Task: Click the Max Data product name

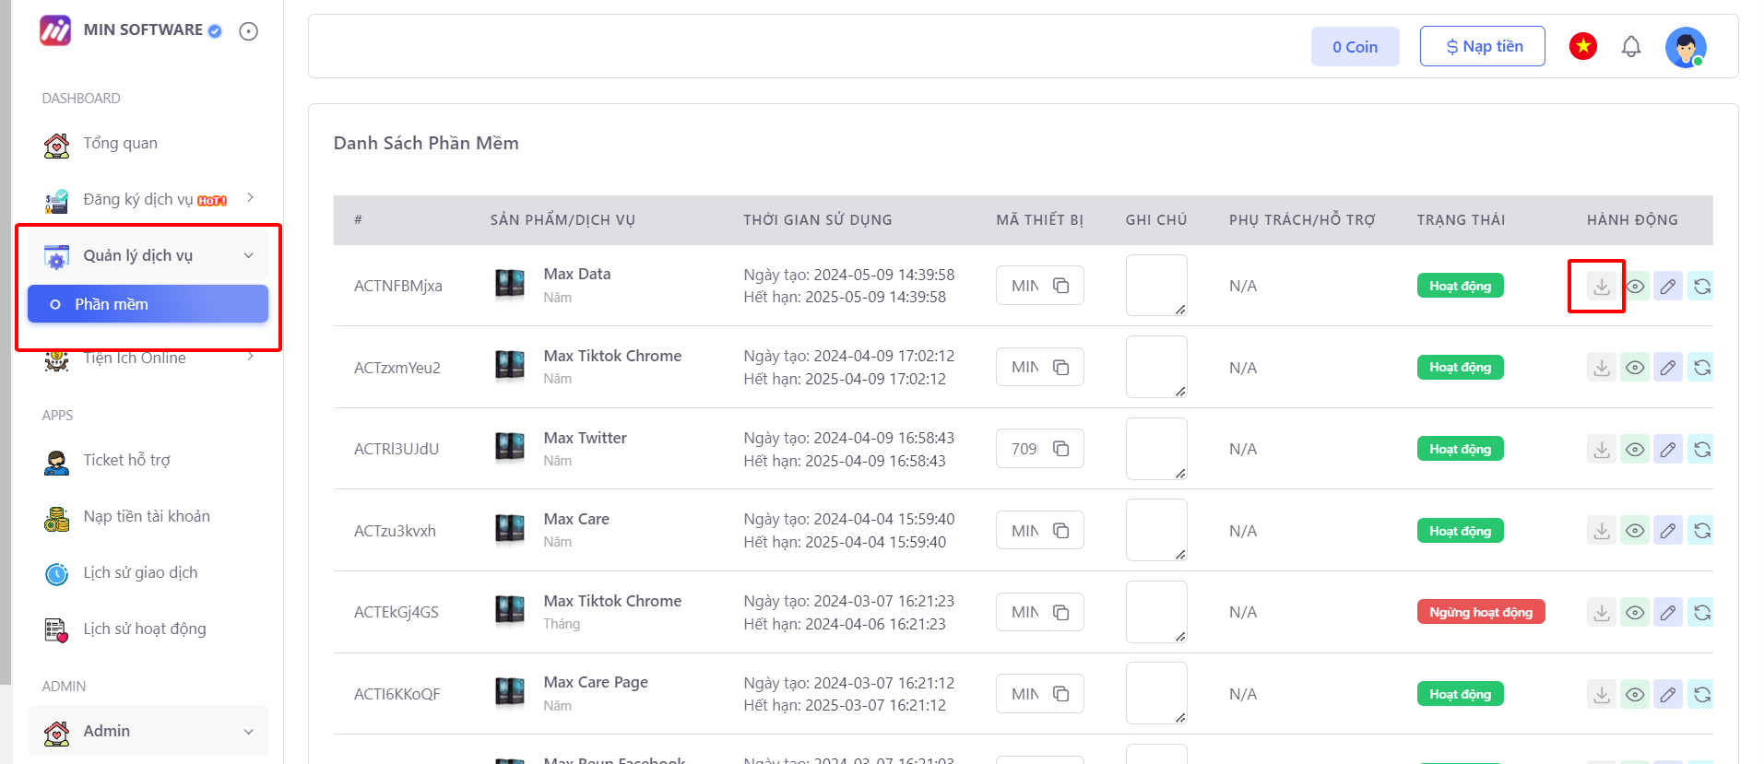Action: [x=577, y=274]
